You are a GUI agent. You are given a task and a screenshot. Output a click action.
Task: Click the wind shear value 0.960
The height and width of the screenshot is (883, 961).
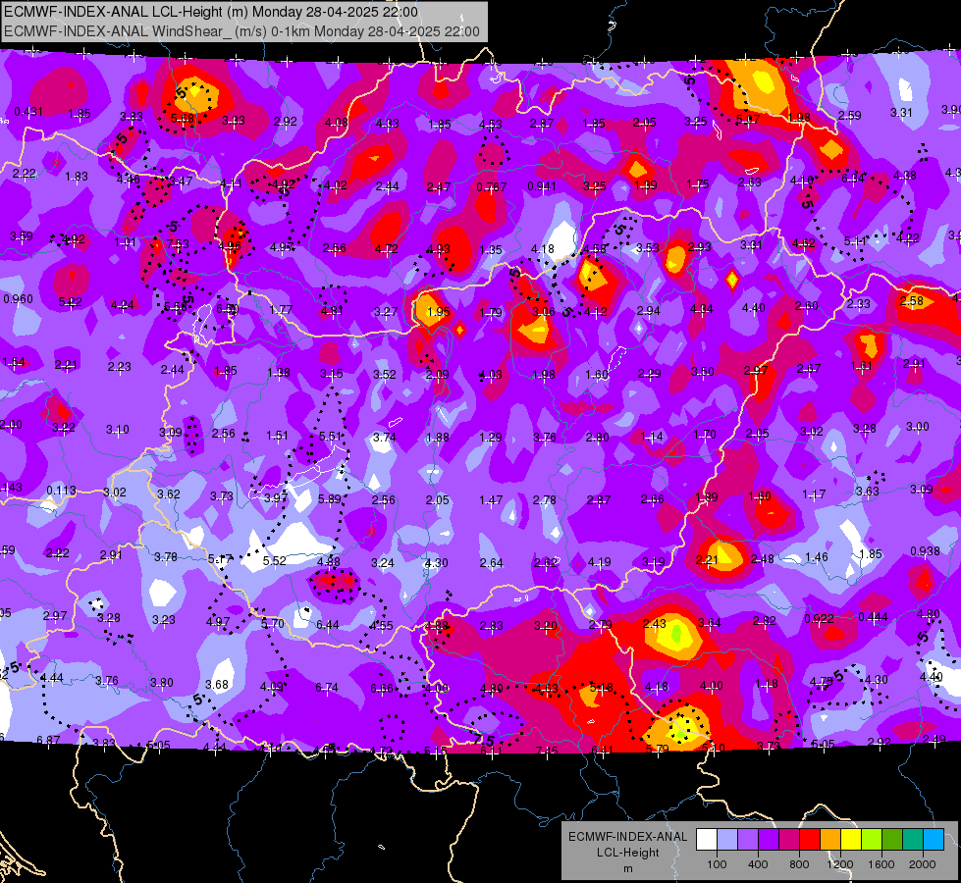(19, 299)
